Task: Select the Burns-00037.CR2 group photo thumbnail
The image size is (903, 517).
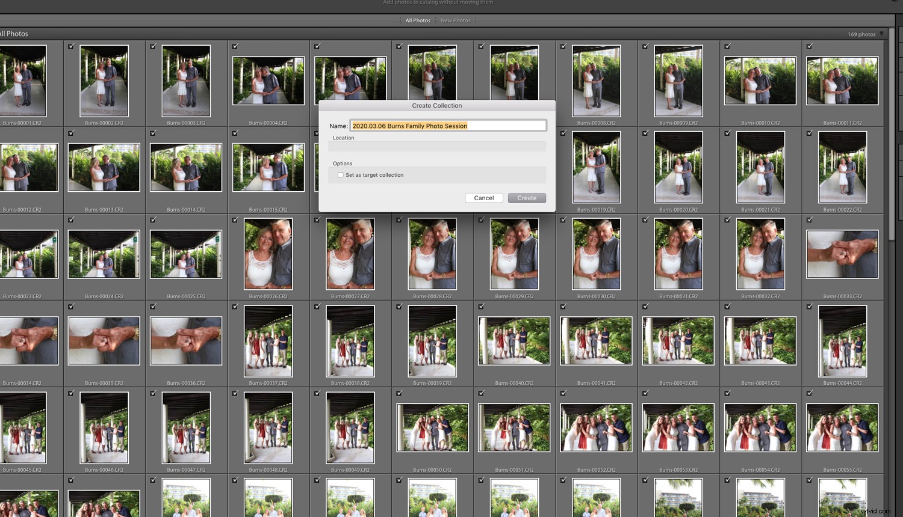Action: (268, 341)
